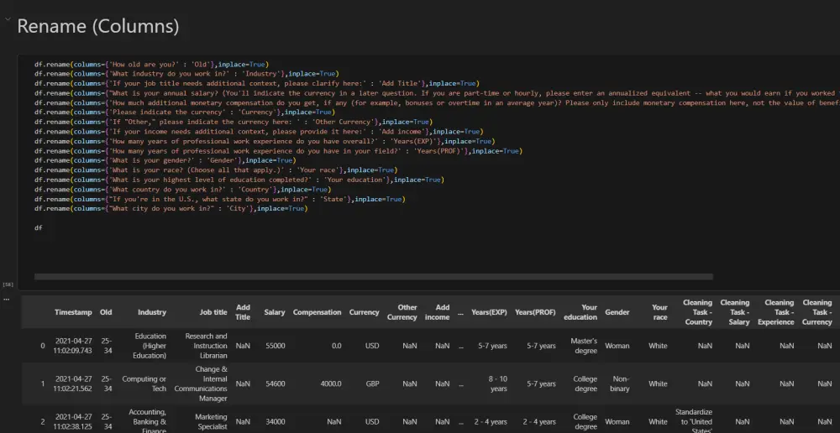This screenshot has height=433, width=840.
Task: Place cursor on the 'State' rename line
Action: (x=219, y=199)
